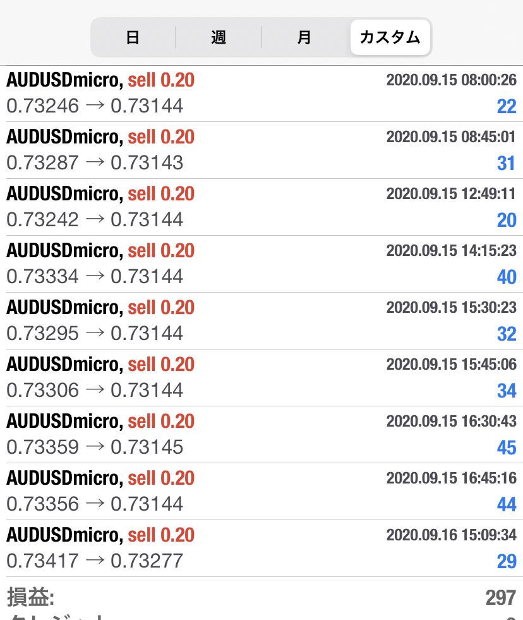
Task: Select the trade showing profit 40
Action: 261,264
